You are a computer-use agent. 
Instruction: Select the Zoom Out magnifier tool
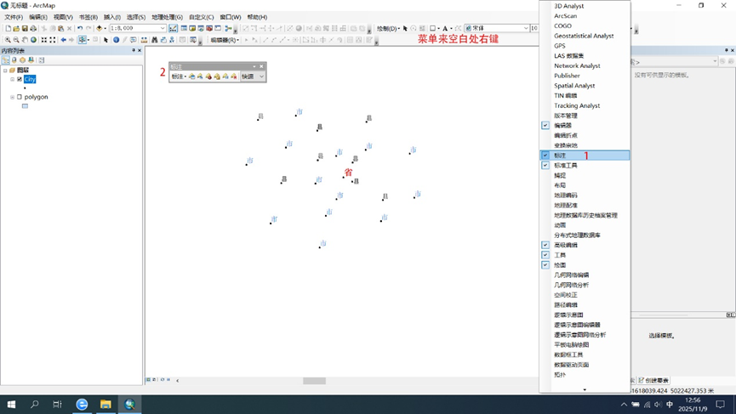[x=16, y=40]
